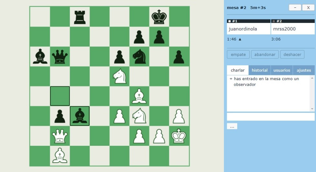This screenshot has width=316, height=172.
Task: Click the chat message input field
Action: pyautogui.click(x=270, y=117)
